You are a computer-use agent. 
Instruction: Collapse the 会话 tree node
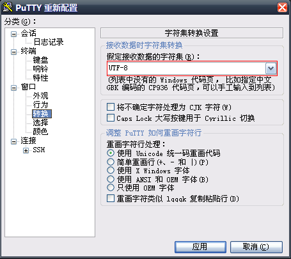pos(13,34)
